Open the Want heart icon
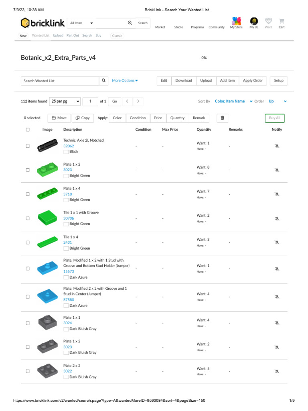 pos(269,21)
